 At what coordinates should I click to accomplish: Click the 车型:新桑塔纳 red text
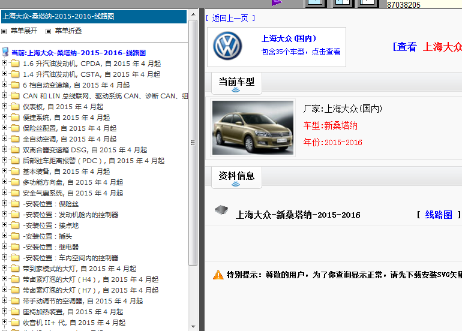pyautogui.click(x=330, y=126)
